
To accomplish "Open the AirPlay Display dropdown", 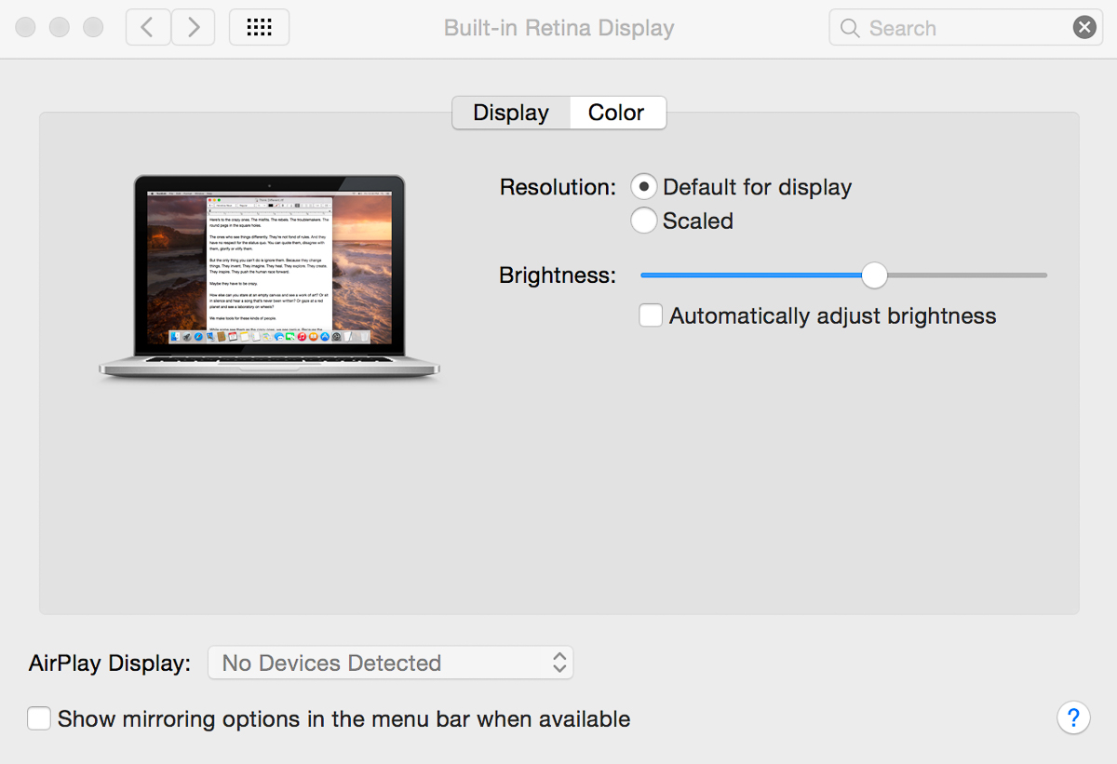I will pyautogui.click(x=390, y=663).
